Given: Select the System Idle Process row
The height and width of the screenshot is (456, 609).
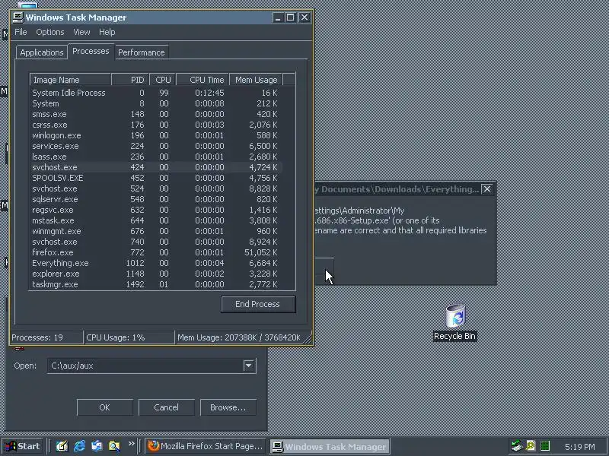Looking at the screenshot, I should coord(156,93).
